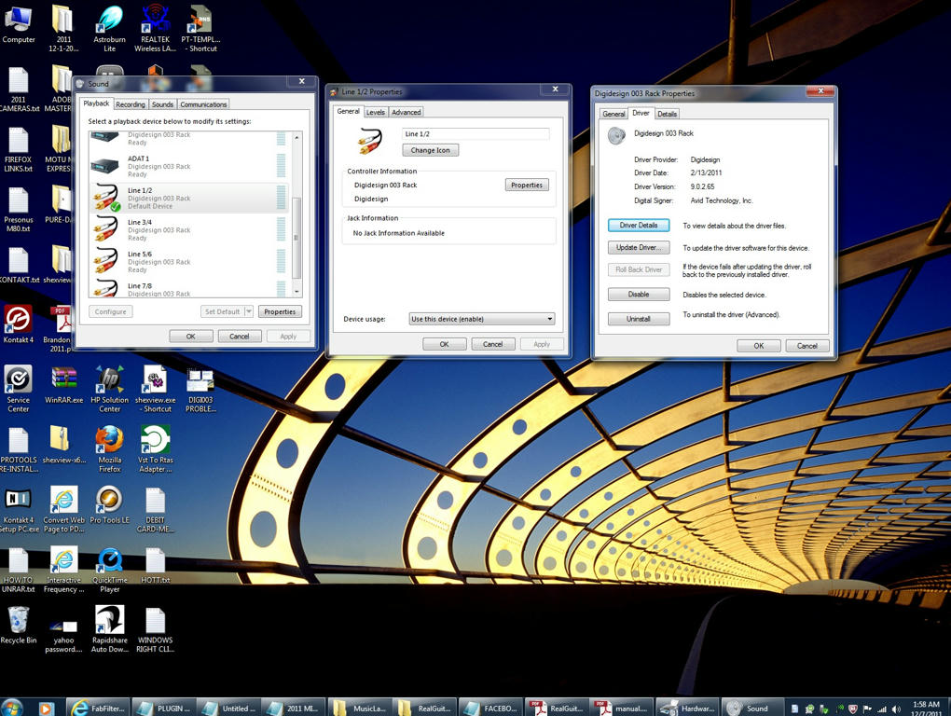The height and width of the screenshot is (716, 951).
Task: Select Line 3/4 playback device
Action: 188,229
